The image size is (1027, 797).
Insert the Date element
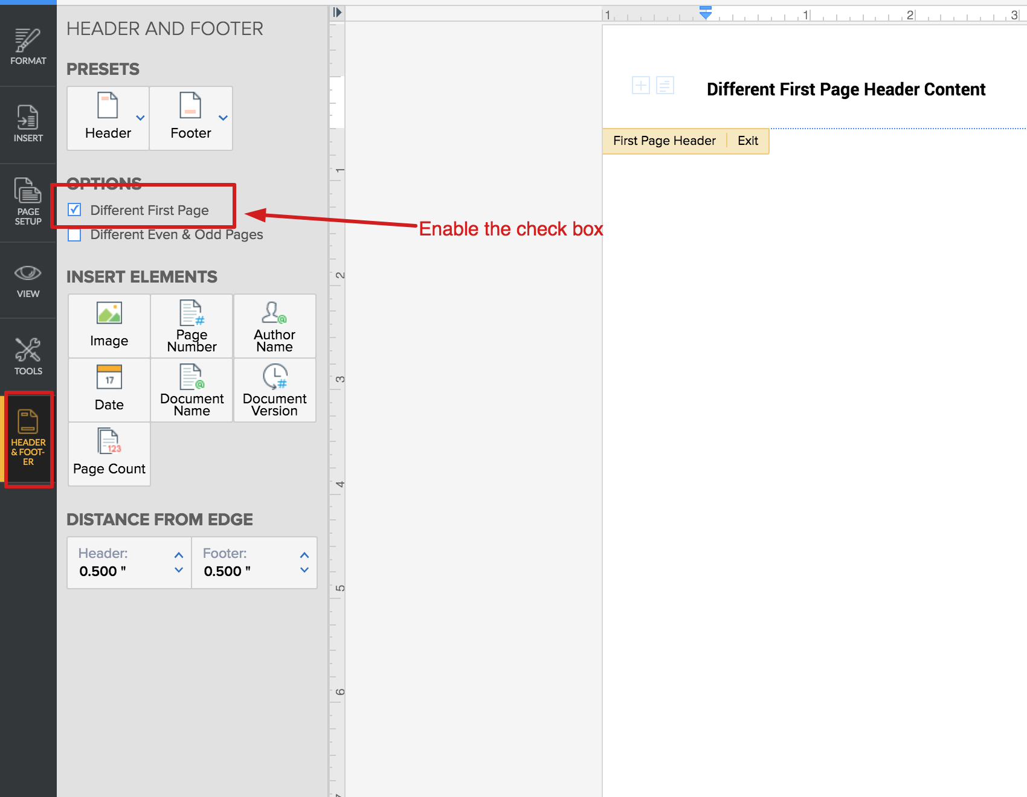(109, 390)
